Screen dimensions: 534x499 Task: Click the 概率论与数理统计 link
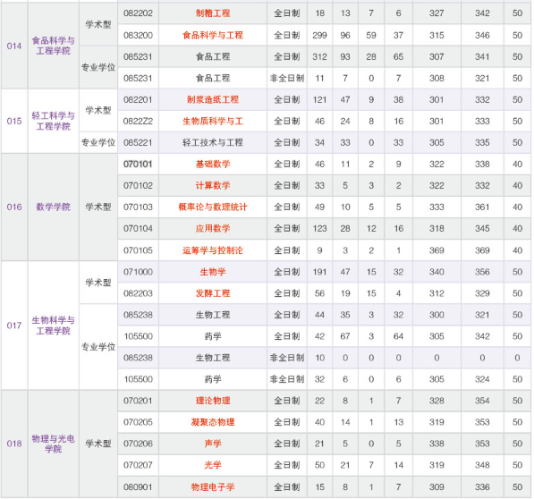pos(213,207)
